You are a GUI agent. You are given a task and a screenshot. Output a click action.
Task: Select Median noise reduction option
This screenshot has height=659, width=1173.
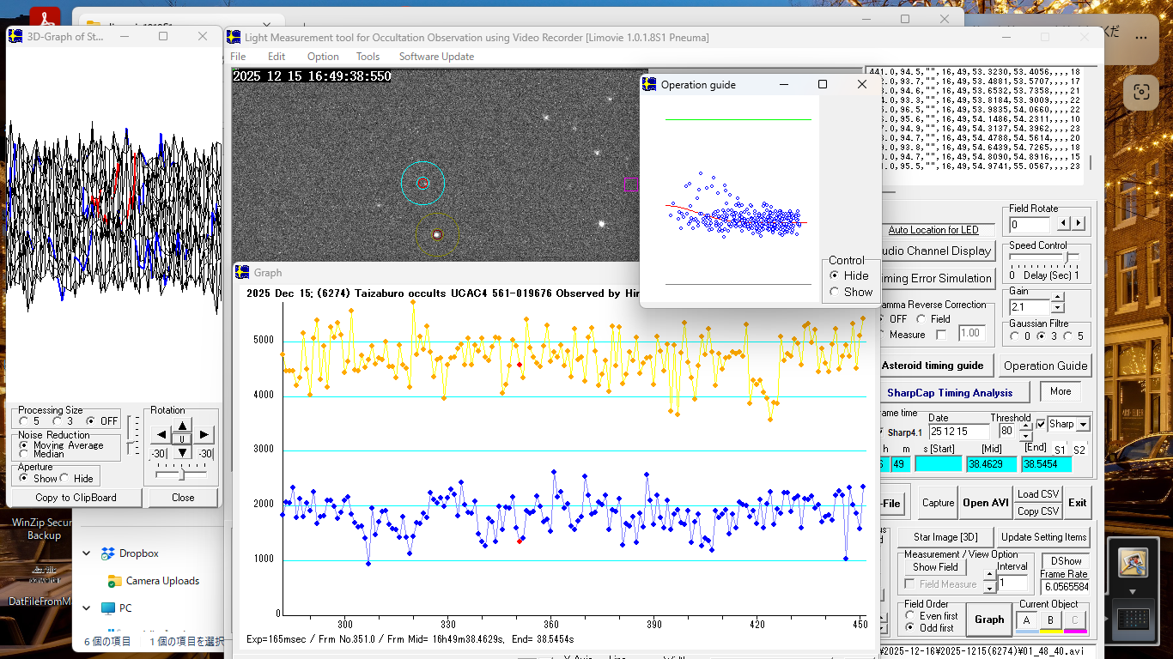click(23, 454)
